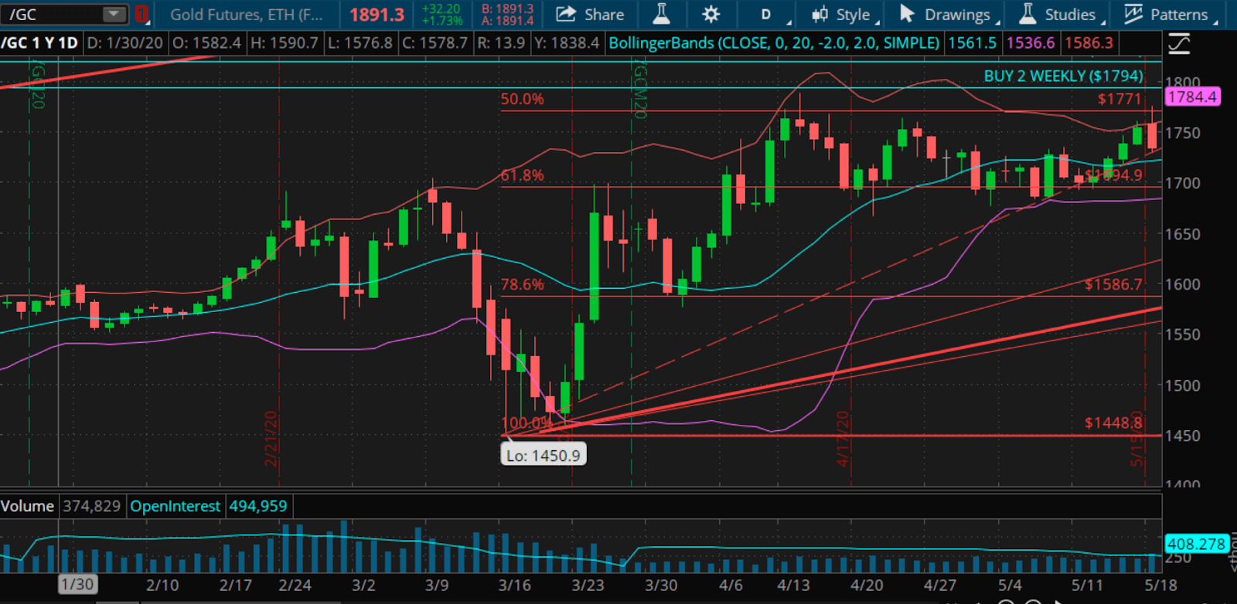Click the $1448.8 price level label
Viewport: 1237px width, 604px height.
click(1113, 422)
